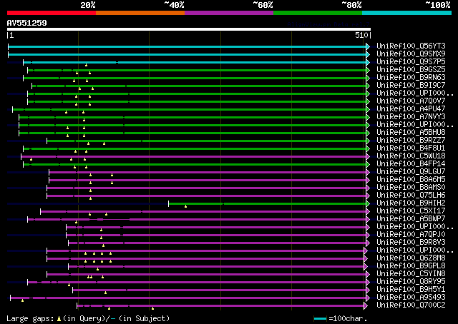Open the UniRef100_A5BHU8 entry
The width and height of the screenshot is (458, 324).
click(411, 133)
